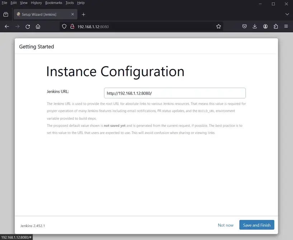
Task: Open the History menu
Action: coord(36,3)
